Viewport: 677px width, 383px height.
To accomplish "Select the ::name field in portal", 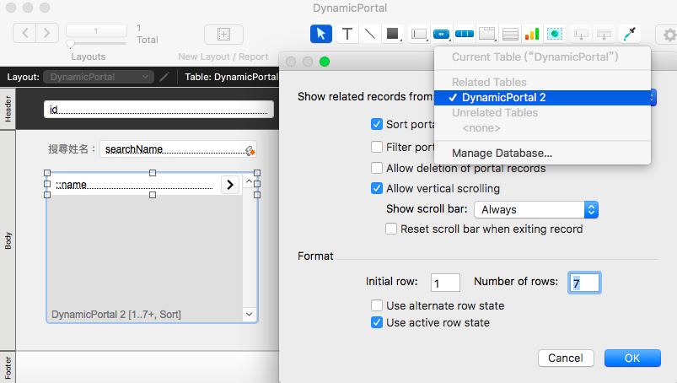I will pyautogui.click(x=134, y=185).
